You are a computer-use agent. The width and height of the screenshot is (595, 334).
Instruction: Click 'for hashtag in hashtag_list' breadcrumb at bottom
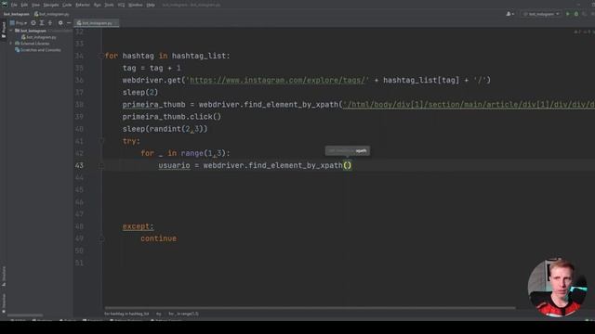pos(126,314)
